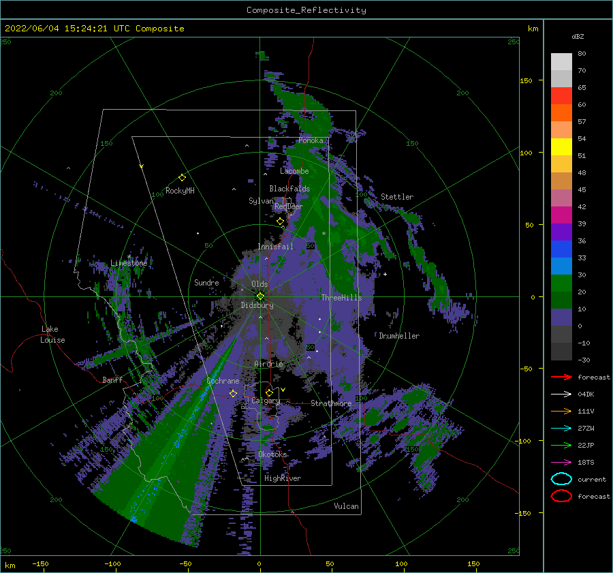
Task: Click the red forecast ellipse icon
Action: [x=561, y=496]
